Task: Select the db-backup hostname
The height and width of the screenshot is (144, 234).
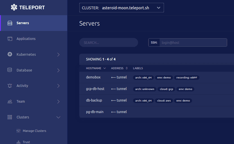Action: pos(94,100)
